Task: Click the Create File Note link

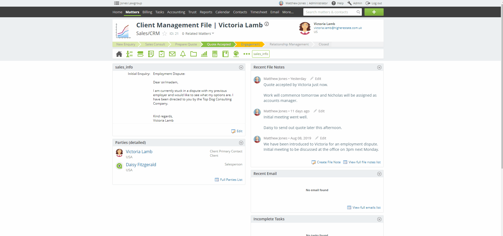Action: pos(328,162)
